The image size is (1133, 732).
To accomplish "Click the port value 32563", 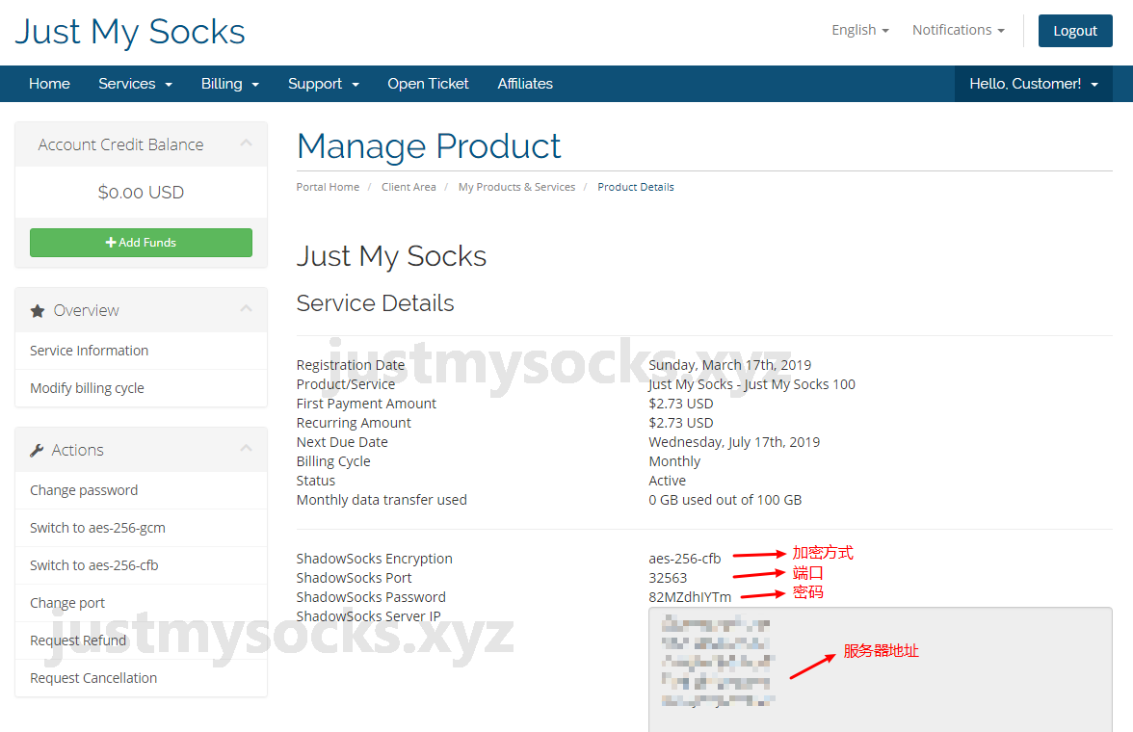I will click(x=668, y=578).
